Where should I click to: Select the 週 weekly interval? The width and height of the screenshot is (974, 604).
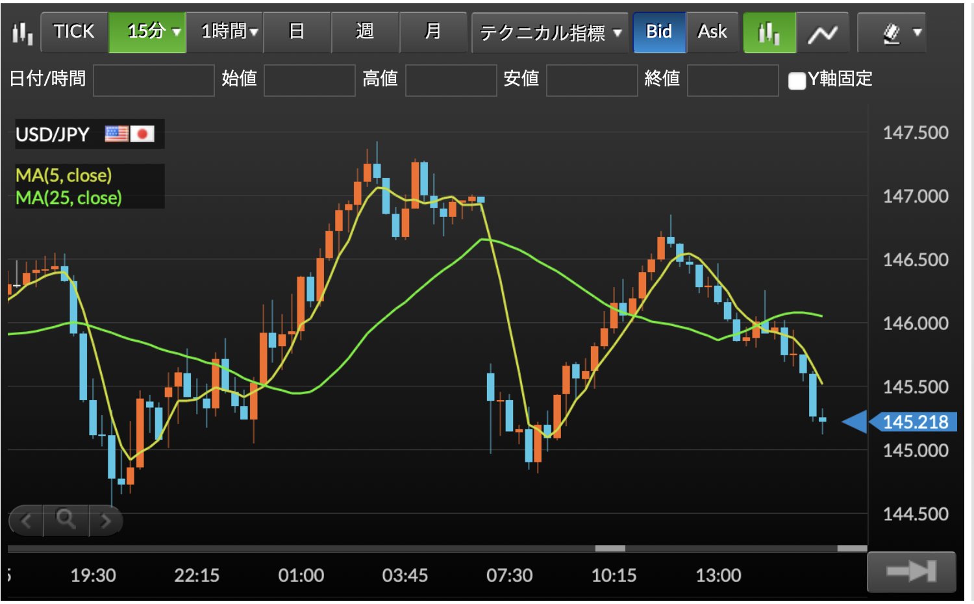click(365, 32)
